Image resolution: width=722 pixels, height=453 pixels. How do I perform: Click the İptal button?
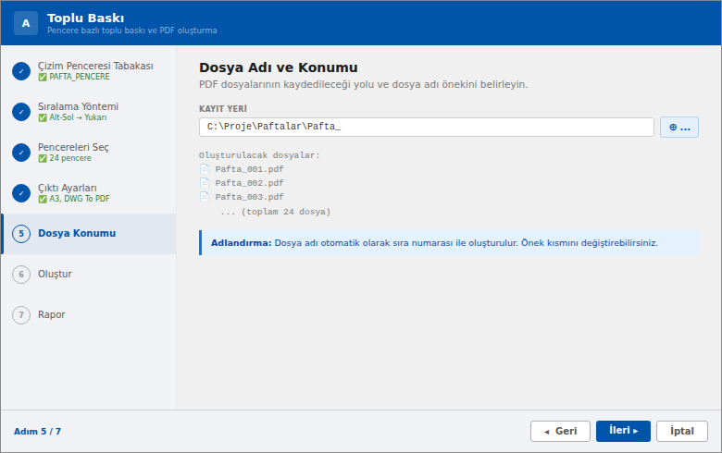[x=682, y=432]
